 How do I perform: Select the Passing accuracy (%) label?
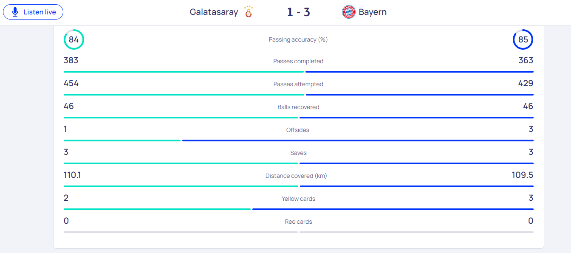298,39
